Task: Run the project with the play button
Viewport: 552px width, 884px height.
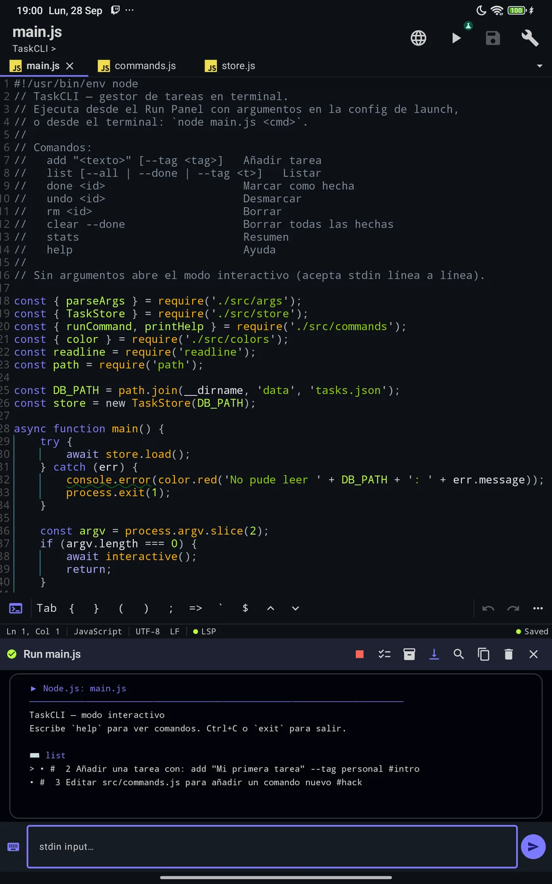Action: pyautogui.click(x=456, y=38)
